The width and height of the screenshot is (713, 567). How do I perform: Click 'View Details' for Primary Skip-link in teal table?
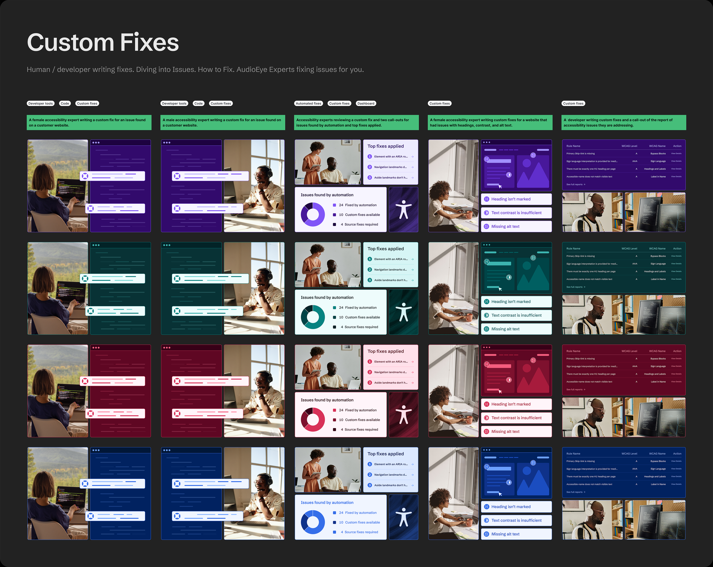[x=676, y=256]
